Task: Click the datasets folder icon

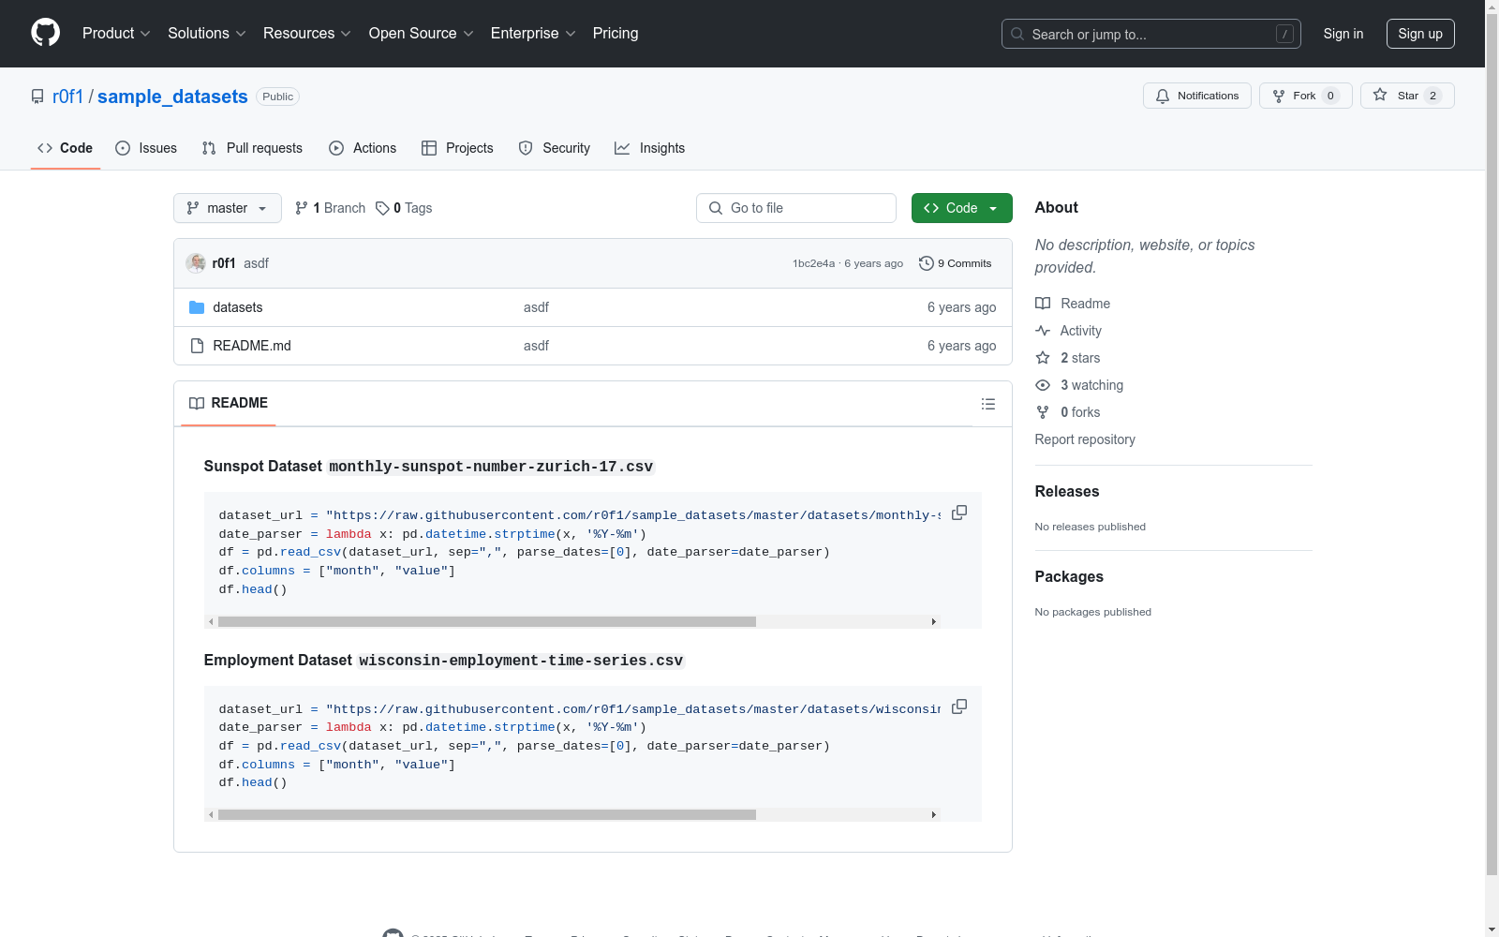Action: click(197, 307)
